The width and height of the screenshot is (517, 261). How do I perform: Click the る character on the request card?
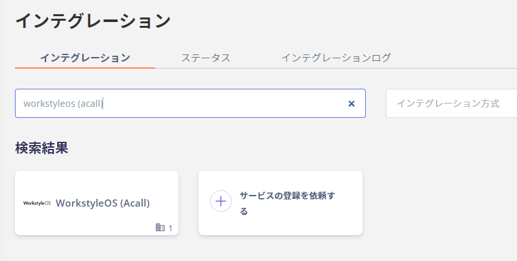pos(244,211)
